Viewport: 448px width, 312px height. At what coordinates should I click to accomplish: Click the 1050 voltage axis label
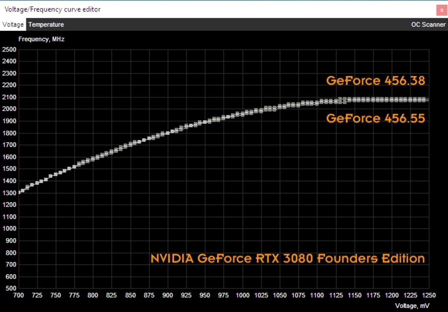pyautogui.click(x=280, y=295)
